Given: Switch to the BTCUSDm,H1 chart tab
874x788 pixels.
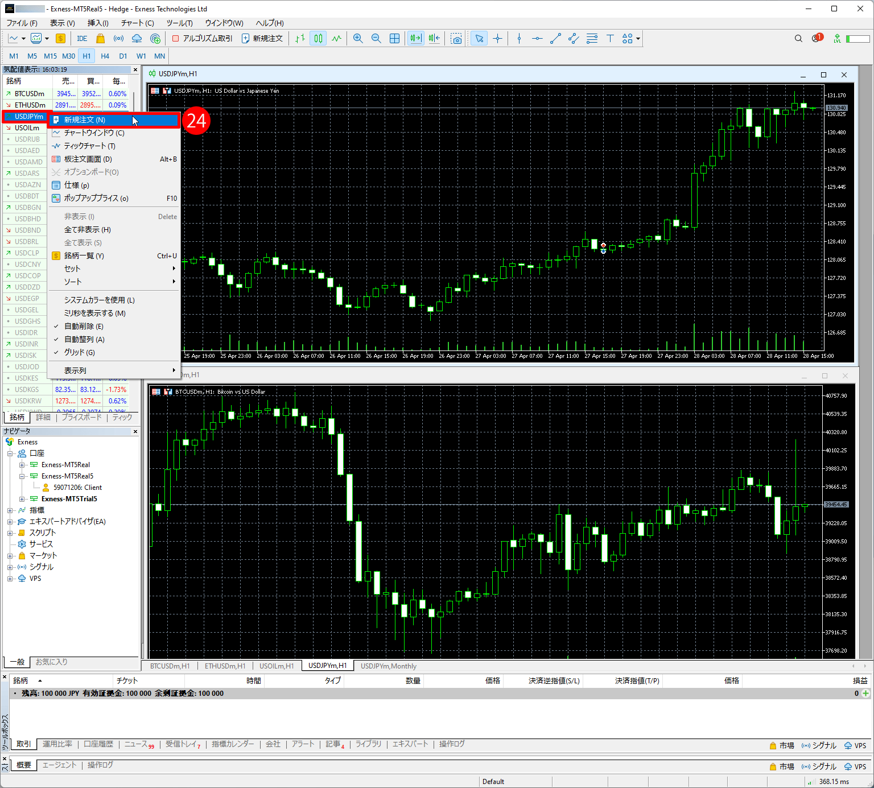Looking at the screenshot, I should click(x=170, y=666).
